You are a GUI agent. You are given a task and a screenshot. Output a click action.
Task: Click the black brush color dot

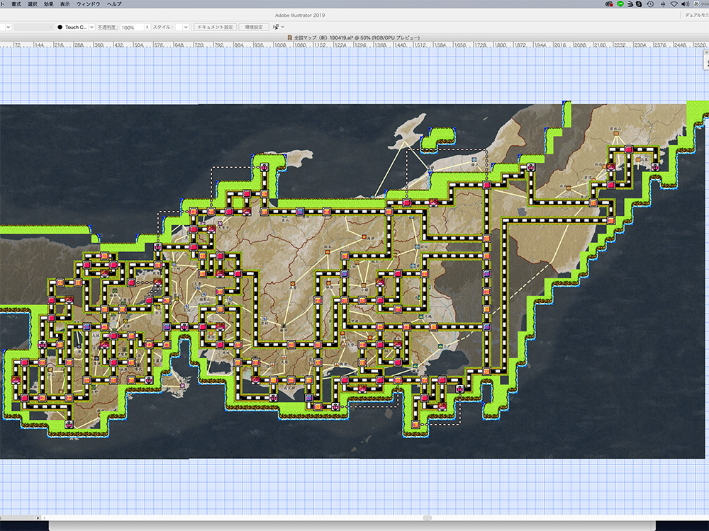tap(60, 27)
